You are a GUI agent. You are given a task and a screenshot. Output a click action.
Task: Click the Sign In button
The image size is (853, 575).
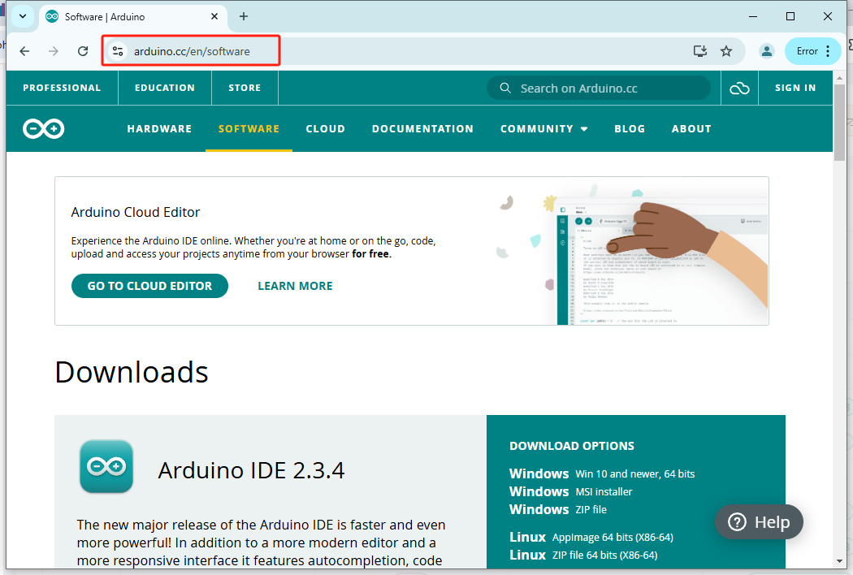(x=795, y=89)
